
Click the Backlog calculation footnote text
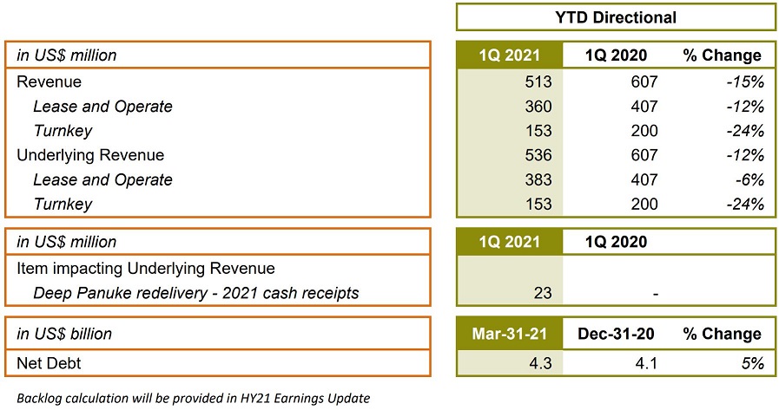click(x=188, y=398)
